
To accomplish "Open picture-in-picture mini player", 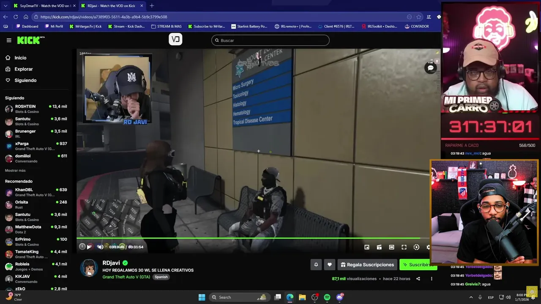I will pos(367,247).
